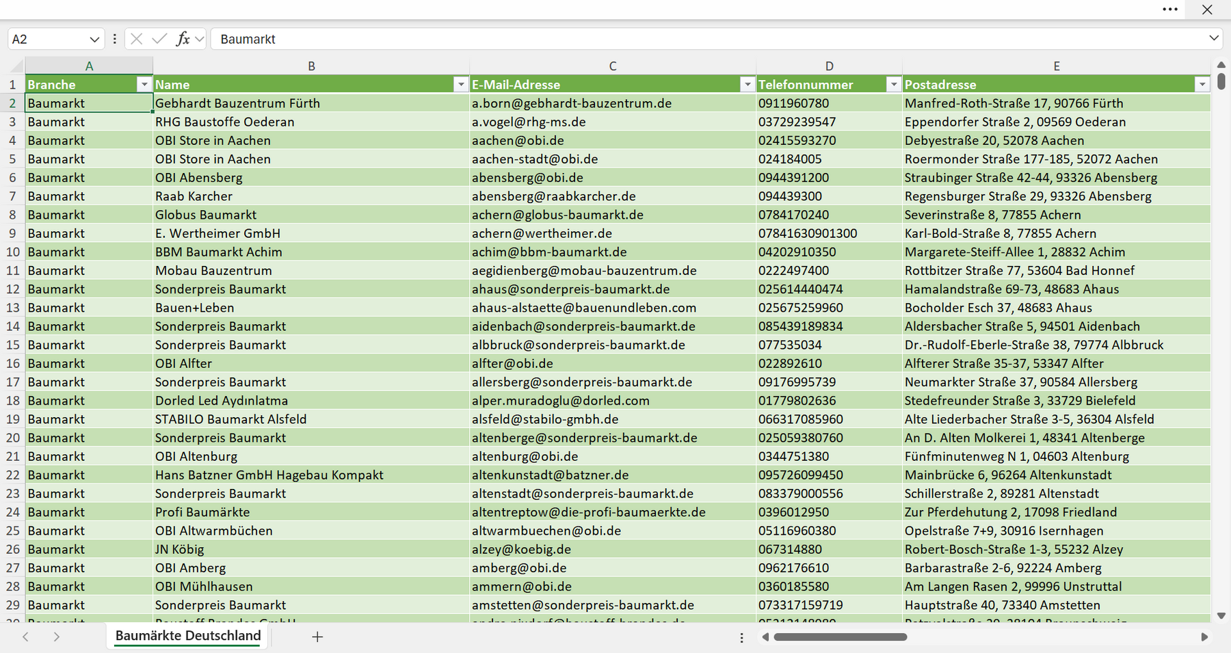The width and height of the screenshot is (1231, 653).
Task: Select cell alfter@obi.de
Action: [613, 364]
